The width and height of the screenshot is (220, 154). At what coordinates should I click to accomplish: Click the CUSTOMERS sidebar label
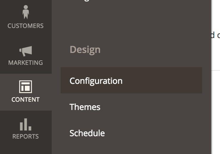[x=26, y=26]
